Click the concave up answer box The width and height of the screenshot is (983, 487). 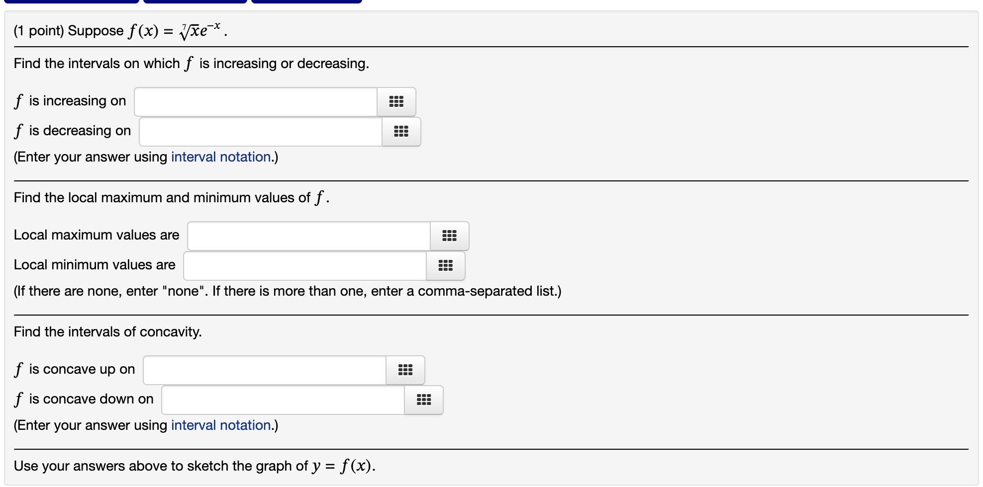pos(264,370)
